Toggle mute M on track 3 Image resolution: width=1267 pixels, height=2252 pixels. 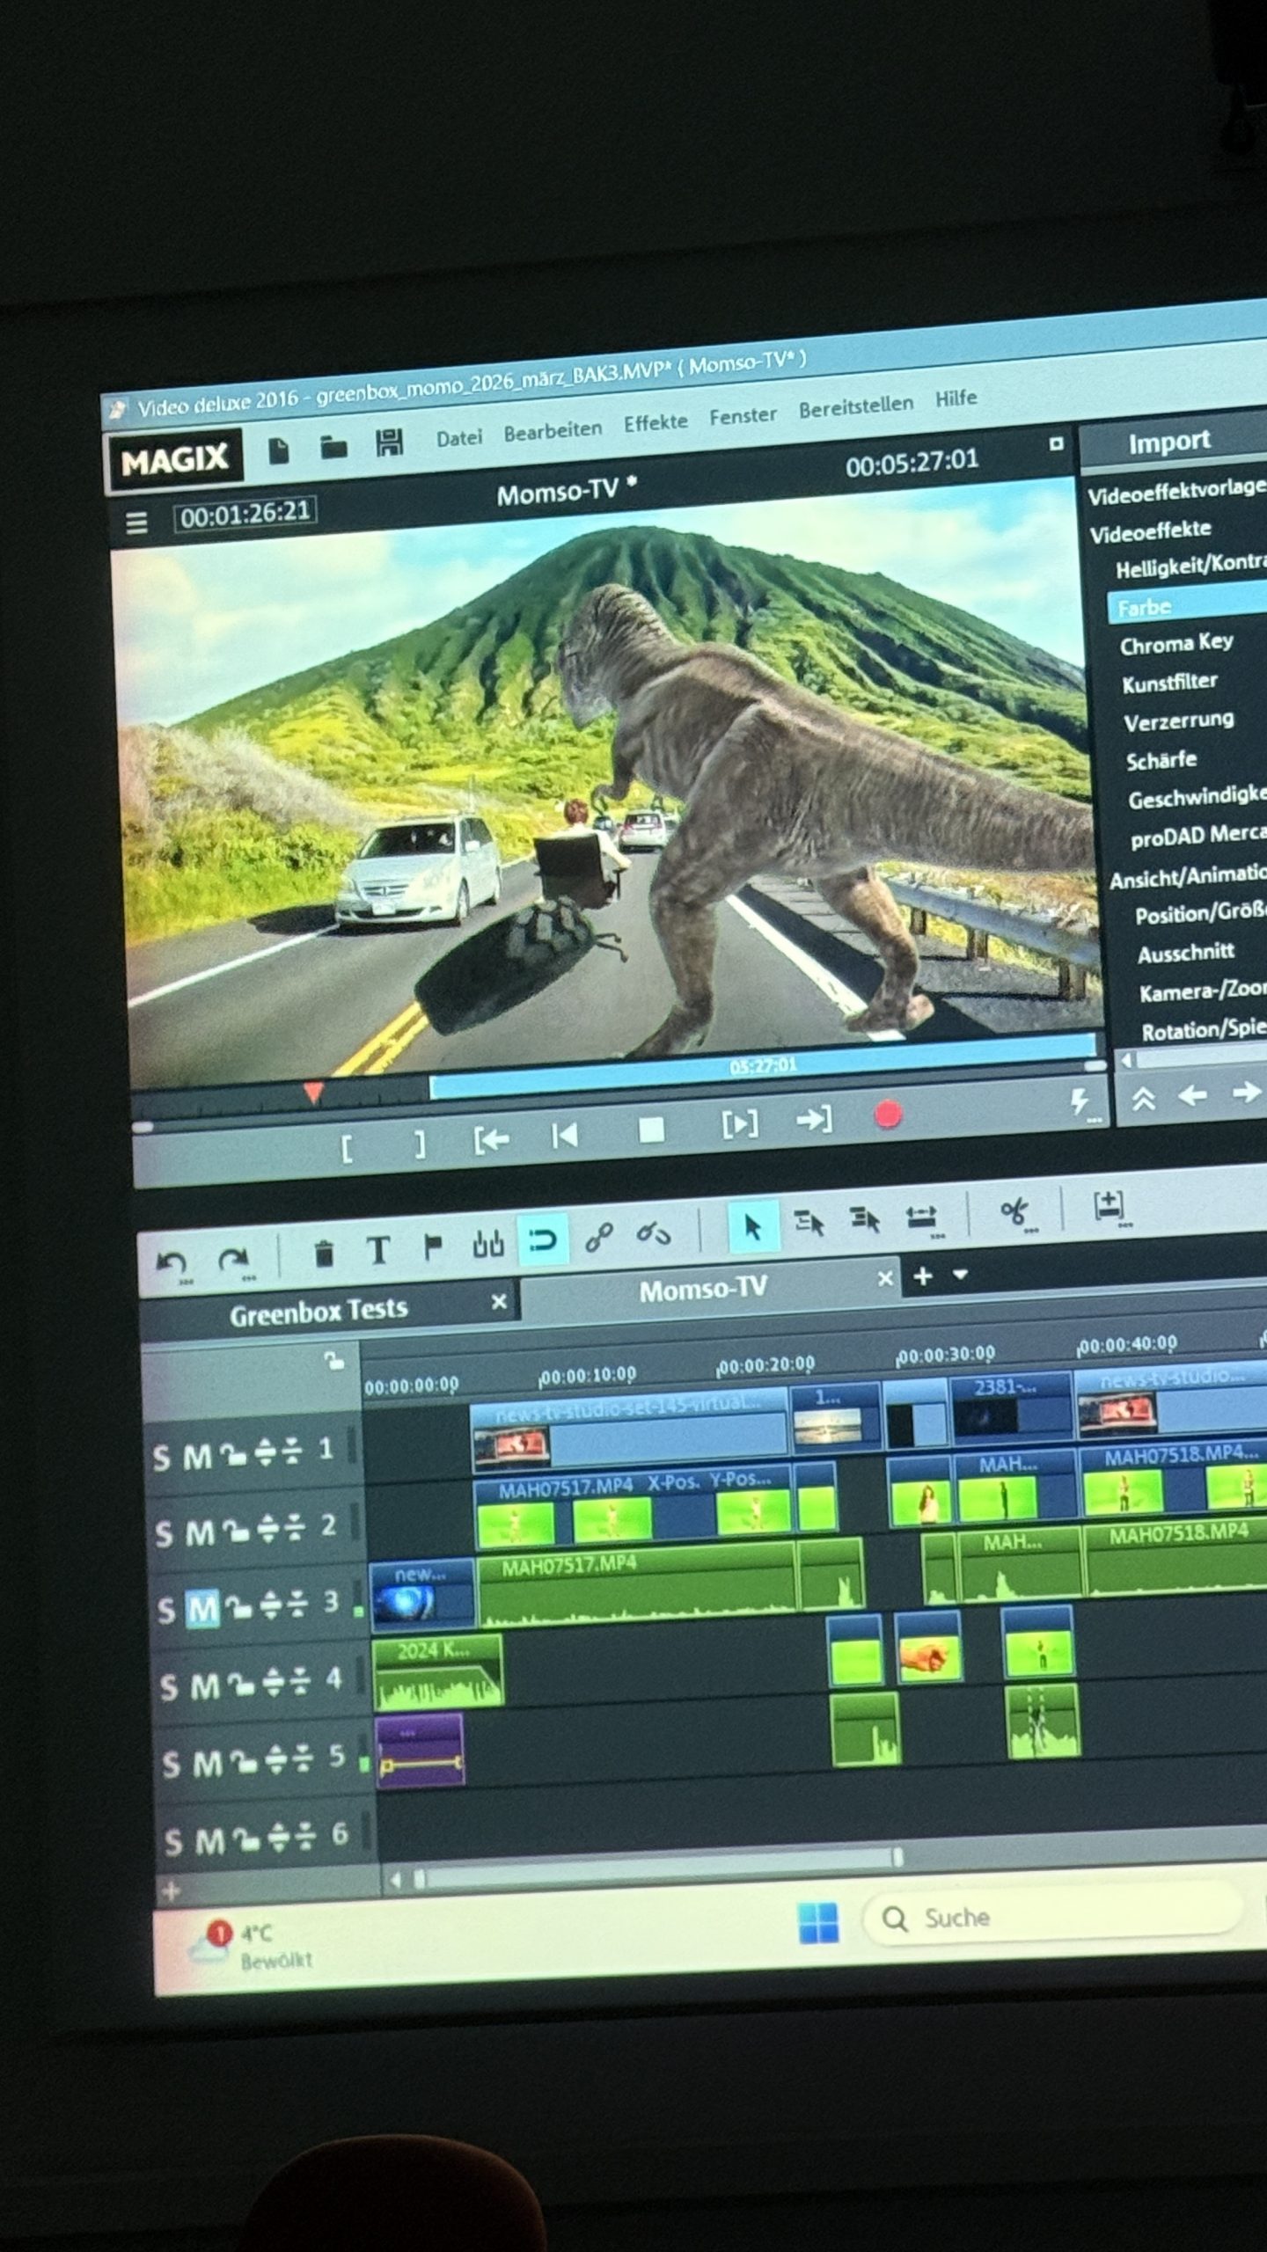tap(201, 1609)
